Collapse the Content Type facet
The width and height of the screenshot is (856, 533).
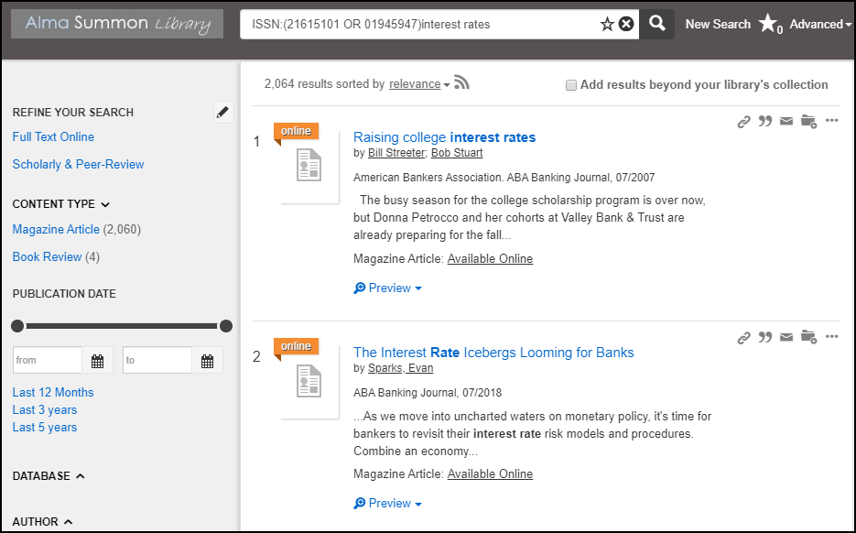(61, 203)
